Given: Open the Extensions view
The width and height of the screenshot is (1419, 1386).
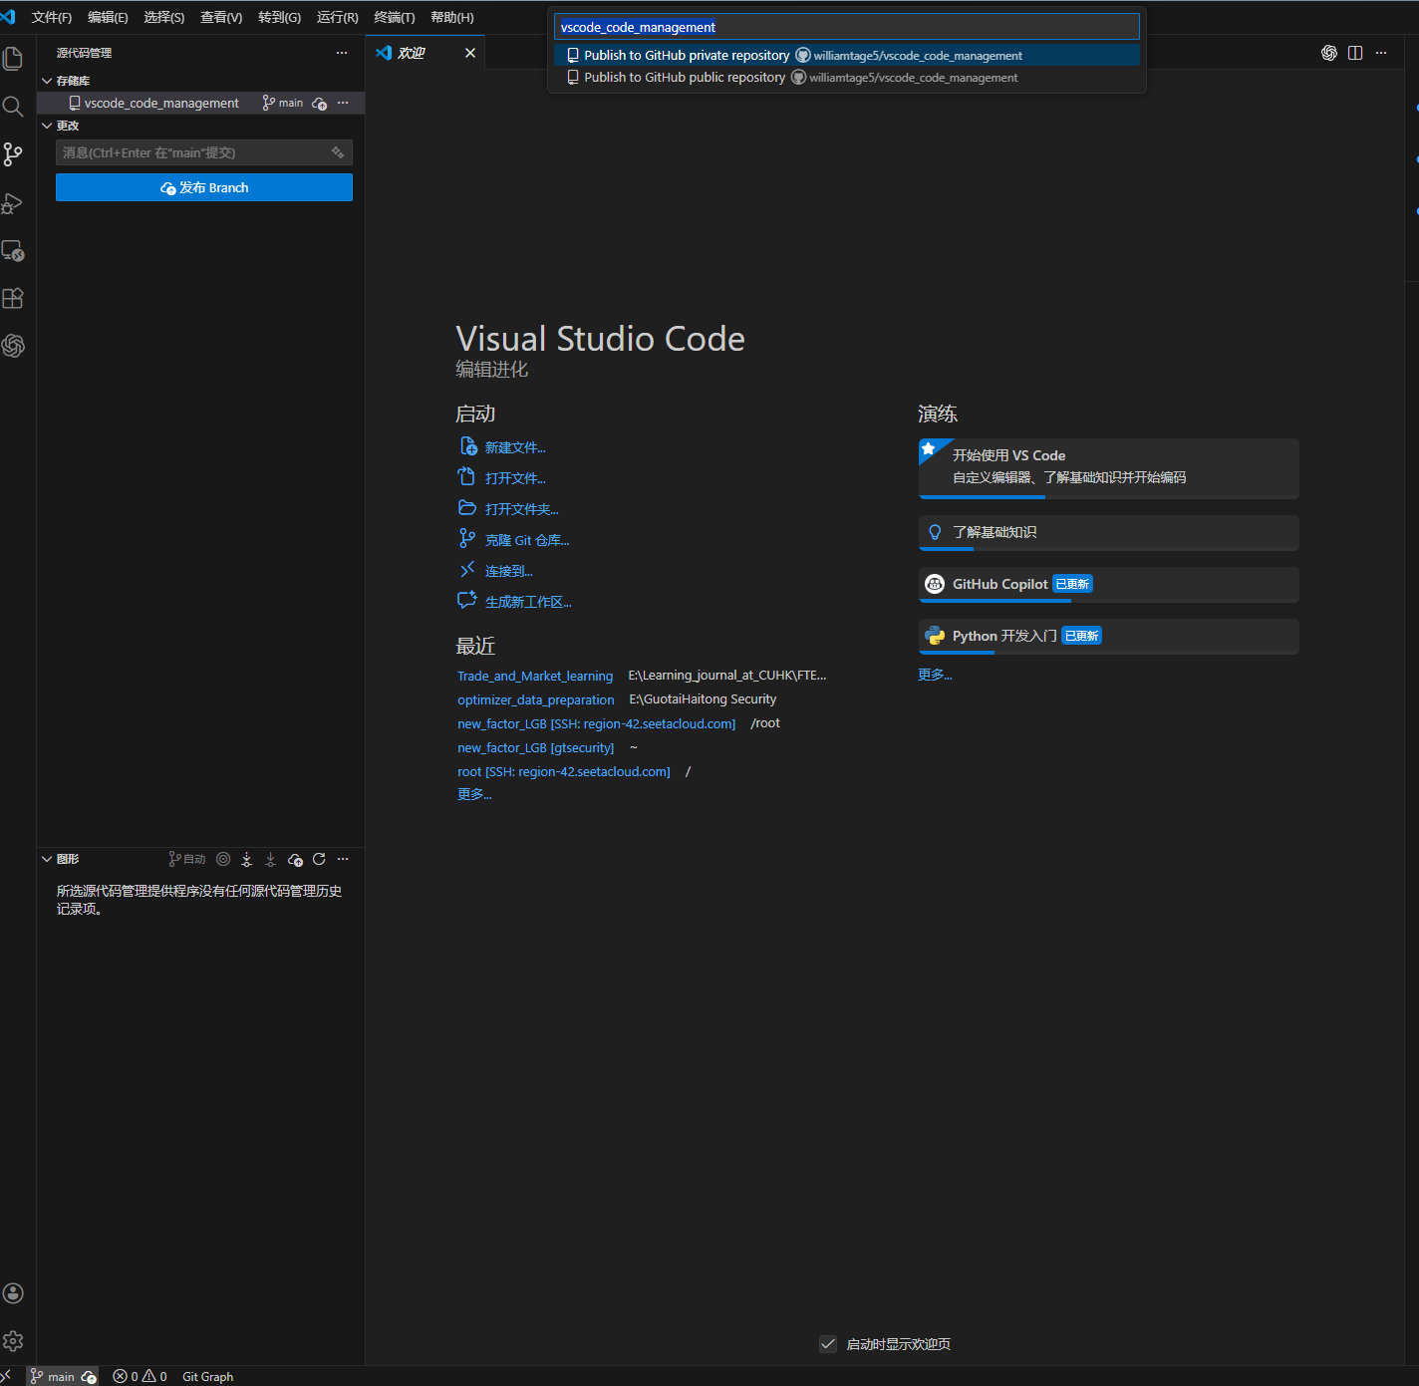Looking at the screenshot, I should point(13,298).
